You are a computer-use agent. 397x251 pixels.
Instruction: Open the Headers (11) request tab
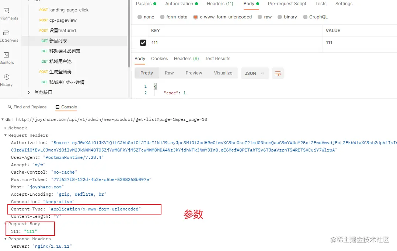[220, 4]
